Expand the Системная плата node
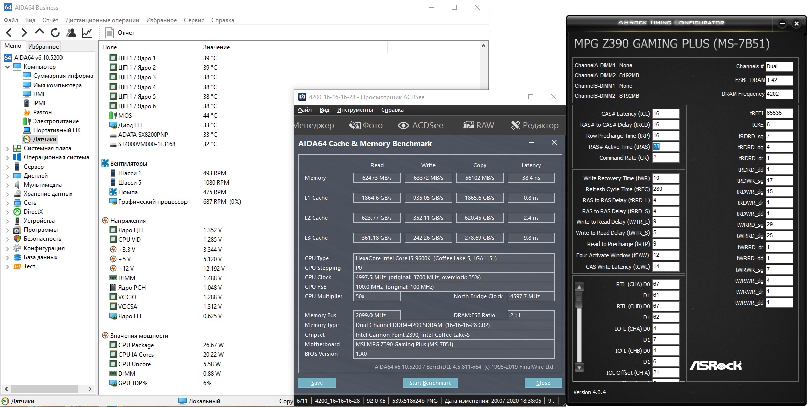807x407 pixels. coord(7,148)
